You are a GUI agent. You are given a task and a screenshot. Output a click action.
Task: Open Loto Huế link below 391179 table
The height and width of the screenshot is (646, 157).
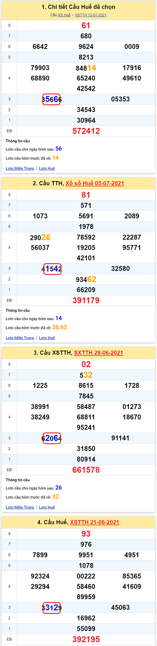coord(47,338)
